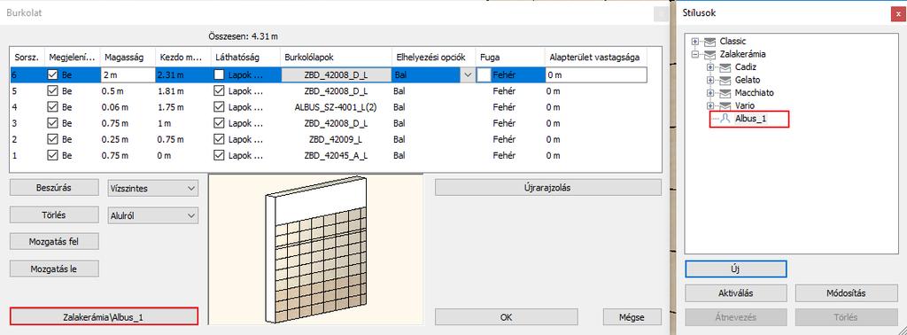Uncheck the Be checkbox in row 5
The height and width of the screenshot is (335, 907).
coord(53,90)
